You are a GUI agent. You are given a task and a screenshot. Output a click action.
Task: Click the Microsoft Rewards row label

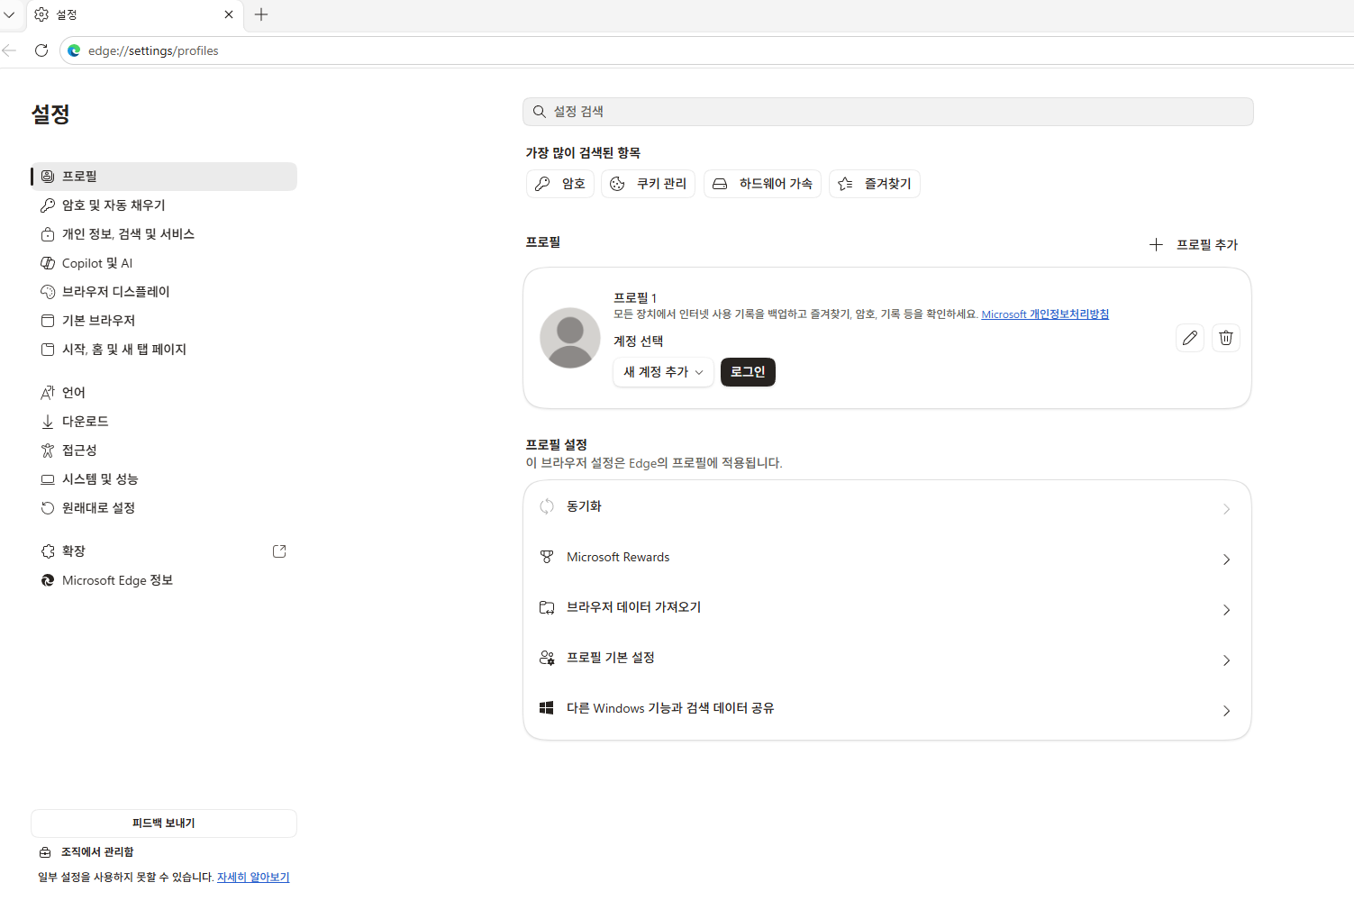point(618,557)
